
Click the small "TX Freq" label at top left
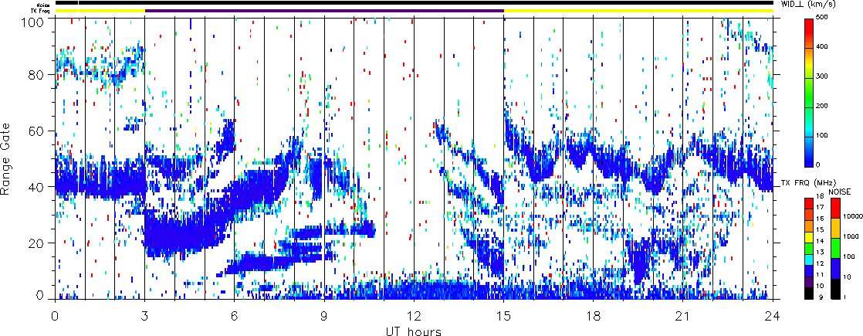pyautogui.click(x=41, y=11)
